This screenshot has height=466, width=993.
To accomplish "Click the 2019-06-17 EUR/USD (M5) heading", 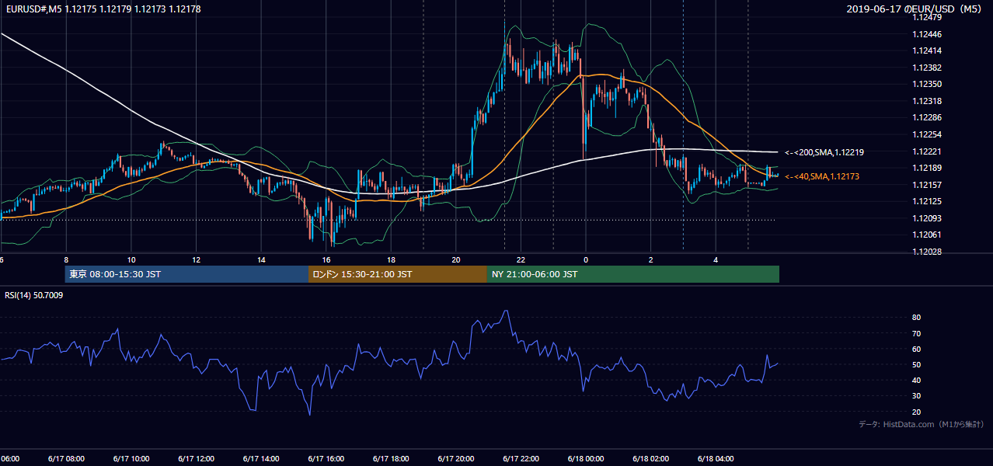I will coord(915,9).
